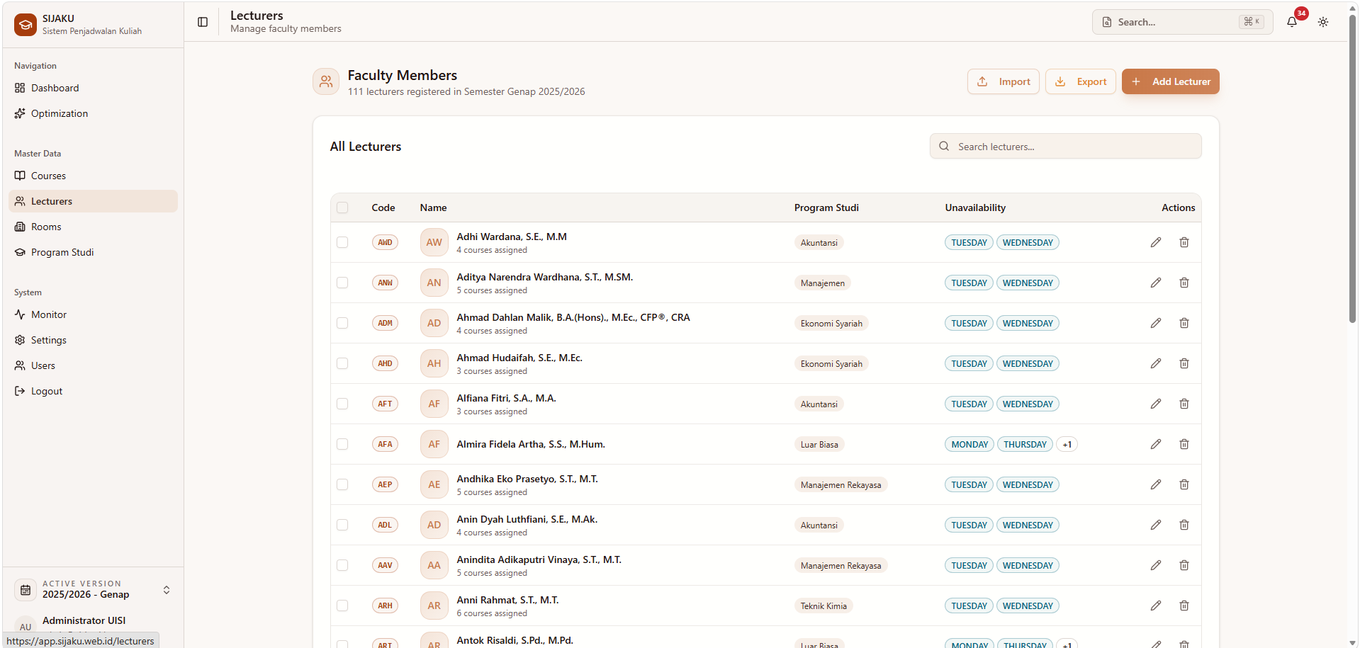This screenshot has width=1360, height=648.
Task: Delete Anni Rahmat row
Action: [1184, 606]
